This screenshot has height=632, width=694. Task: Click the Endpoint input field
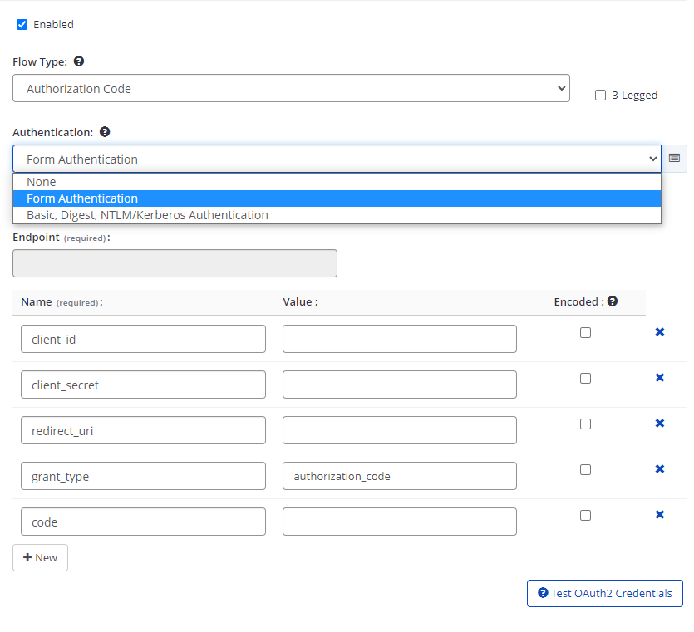tap(175, 262)
